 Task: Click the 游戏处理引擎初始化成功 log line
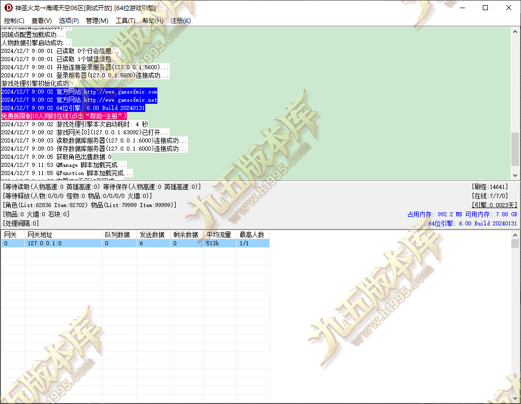tap(39, 83)
